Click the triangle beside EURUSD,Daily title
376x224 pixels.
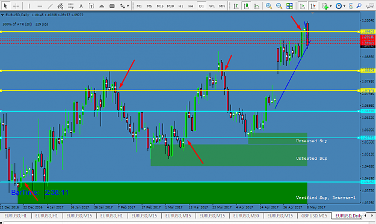tap(2, 15)
